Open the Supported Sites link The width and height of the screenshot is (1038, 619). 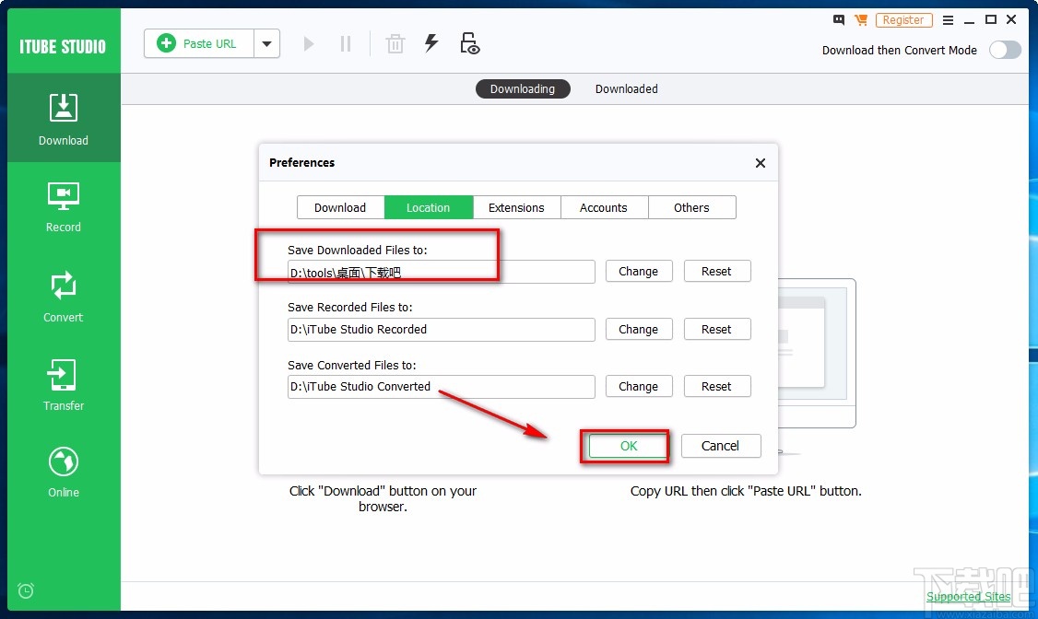point(968,596)
